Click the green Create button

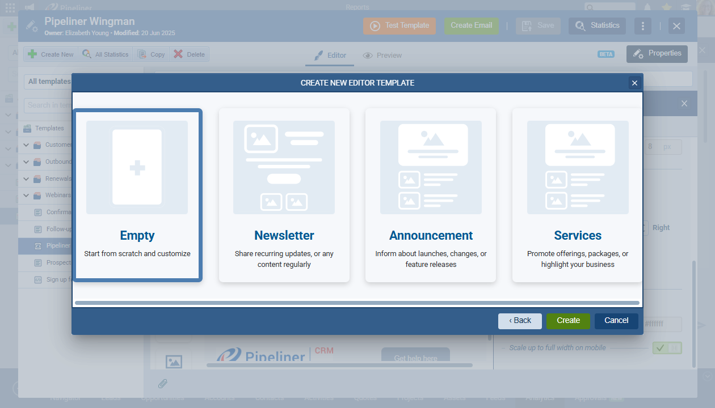[568, 321]
